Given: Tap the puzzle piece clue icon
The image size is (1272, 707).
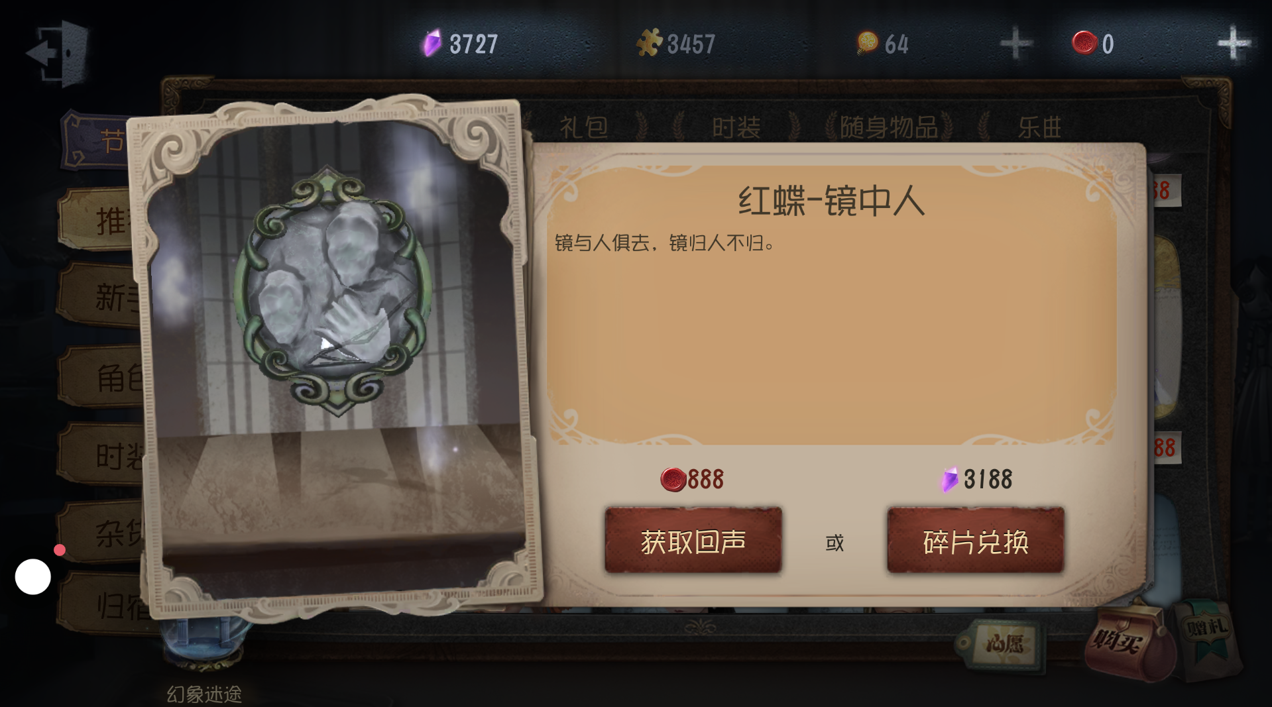Looking at the screenshot, I should click(x=649, y=43).
